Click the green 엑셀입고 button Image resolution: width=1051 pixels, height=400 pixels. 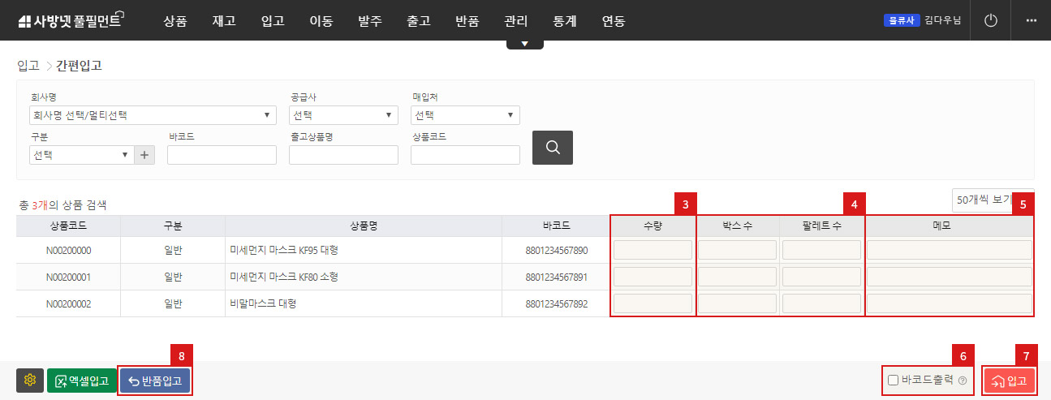82,381
